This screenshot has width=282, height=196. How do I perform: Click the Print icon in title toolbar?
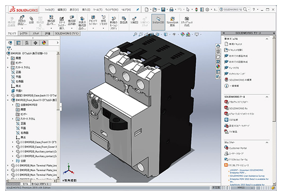point(172,9)
